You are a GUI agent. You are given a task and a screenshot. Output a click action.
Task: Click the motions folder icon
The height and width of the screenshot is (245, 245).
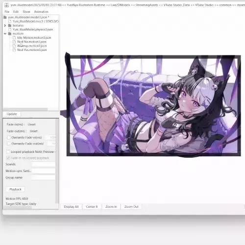[x=10, y=34]
